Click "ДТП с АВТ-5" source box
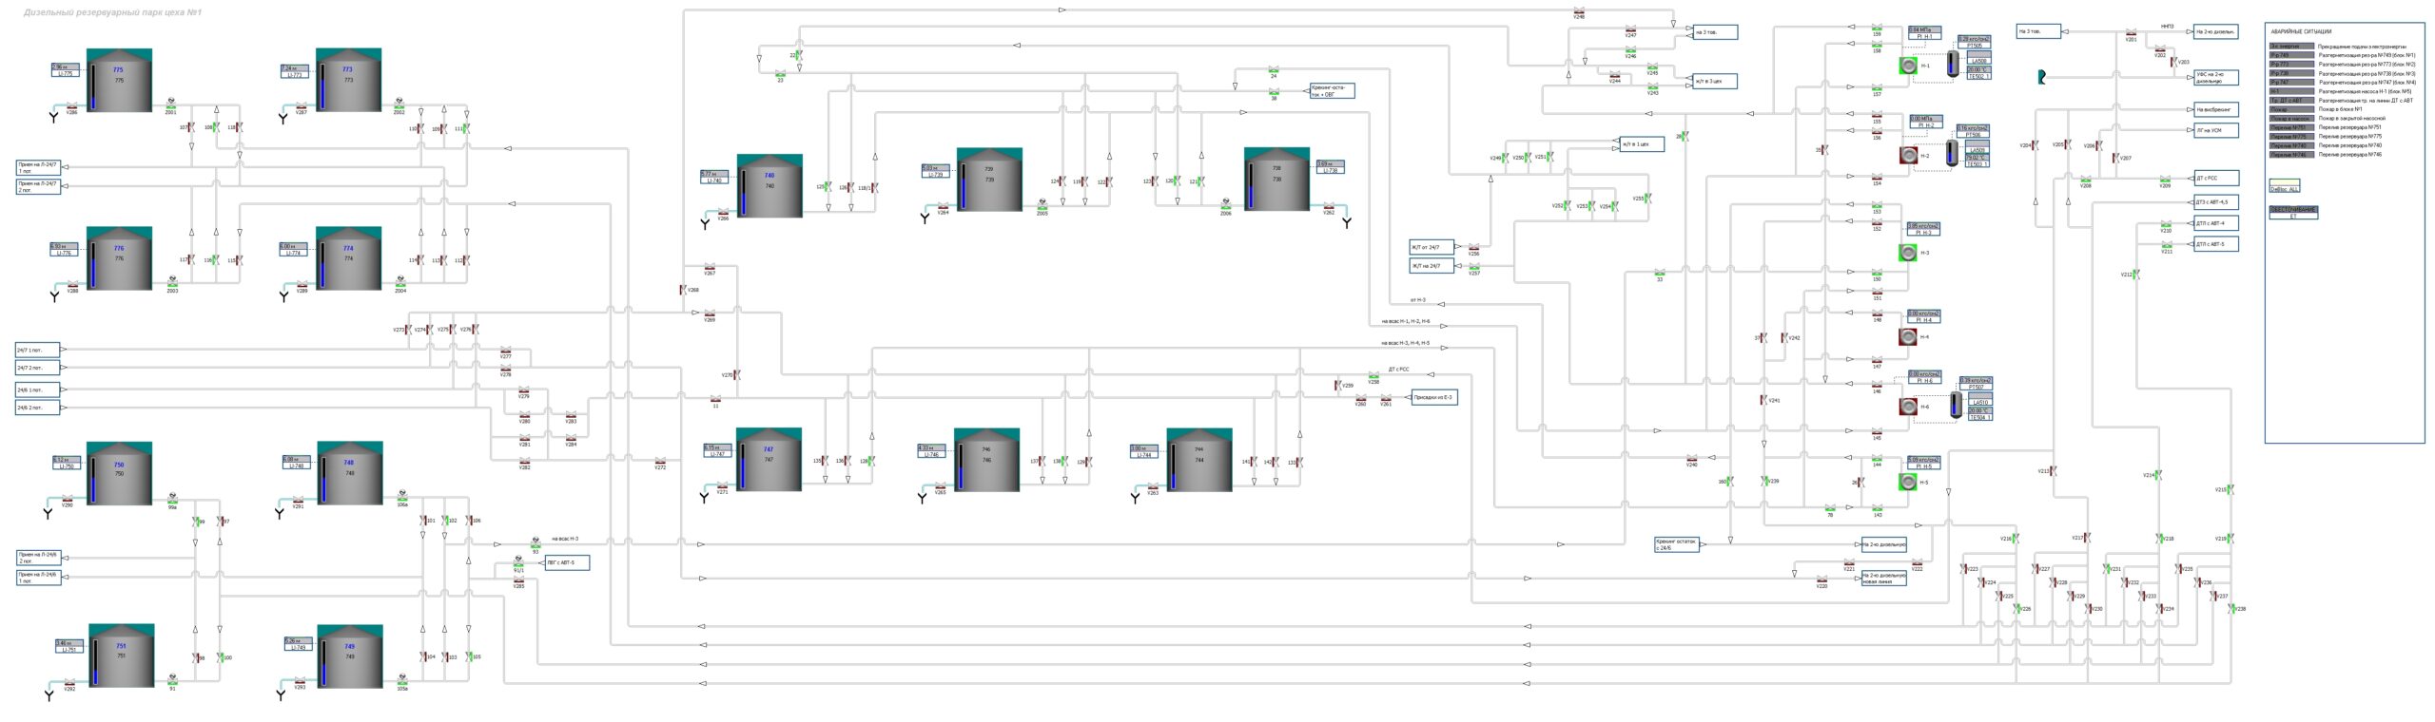 2216,244
